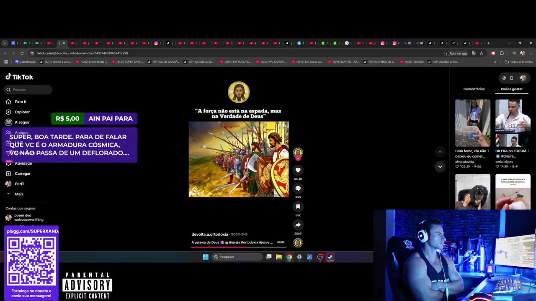The image size is (536, 301).
Task: Open Perfil in the TikTok sidebar
Action: click(15, 184)
